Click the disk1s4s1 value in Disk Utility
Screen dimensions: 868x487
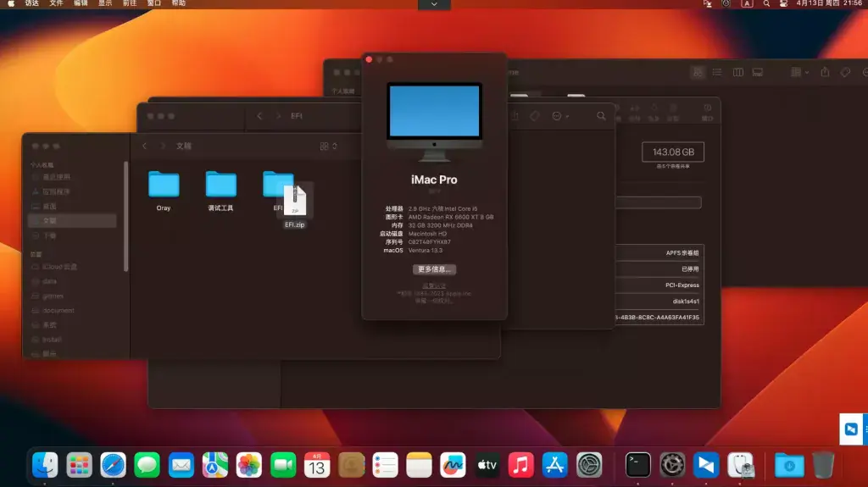[686, 302]
